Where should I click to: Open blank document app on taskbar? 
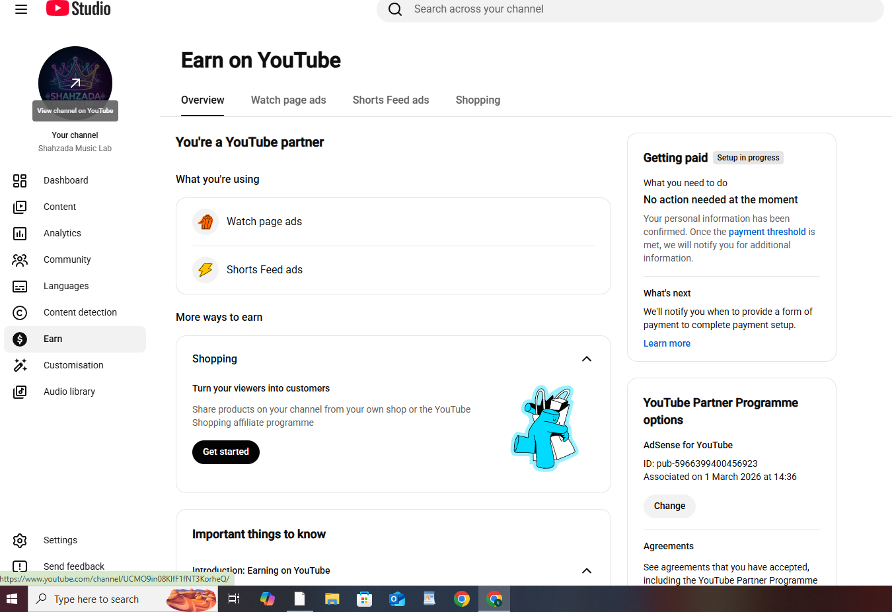[x=299, y=599]
